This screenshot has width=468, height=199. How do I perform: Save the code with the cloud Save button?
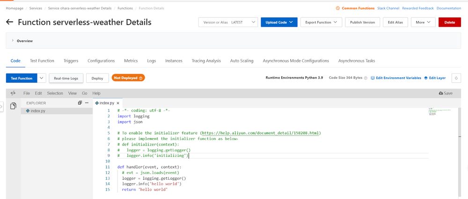(x=446, y=93)
